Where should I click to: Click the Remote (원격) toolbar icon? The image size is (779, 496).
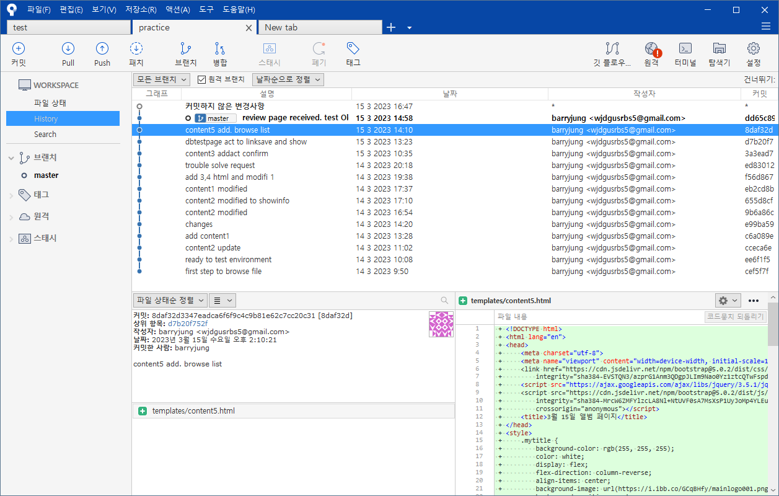(651, 49)
